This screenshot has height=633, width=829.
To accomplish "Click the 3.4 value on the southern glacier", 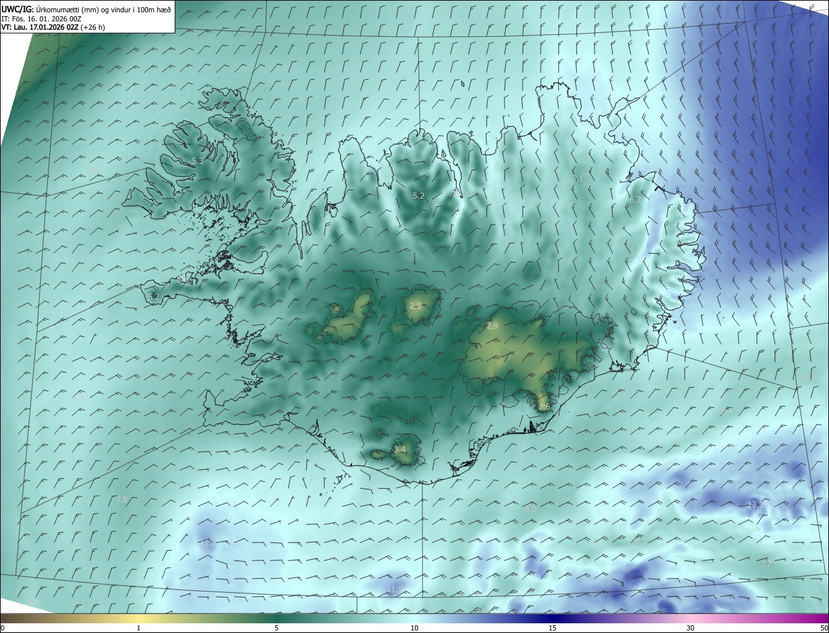I will [x=400, y=449].
